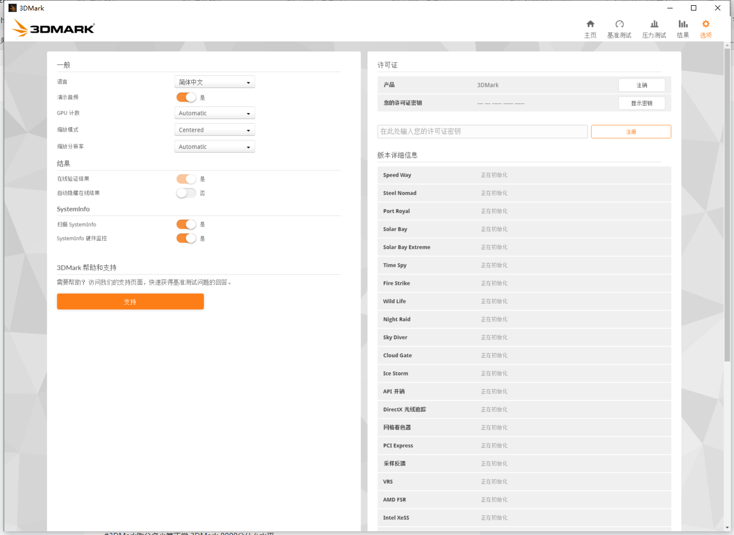Select the PCI Express version row

tap(524, 446)
